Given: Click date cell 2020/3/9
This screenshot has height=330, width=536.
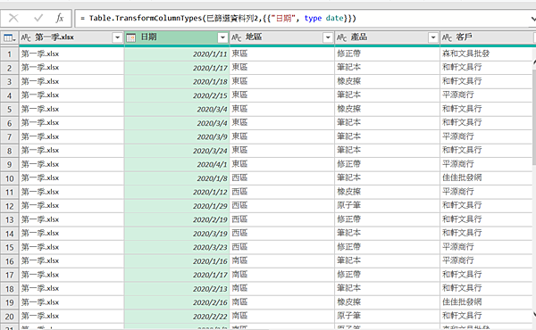Looking at the screenshot, I should point(177,136).
